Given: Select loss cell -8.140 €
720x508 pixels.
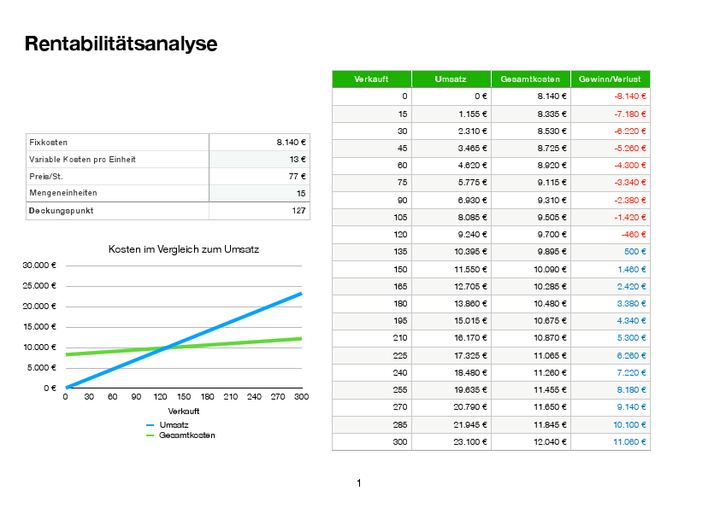Looking at the screenshot, I should (x=611, y=96).
